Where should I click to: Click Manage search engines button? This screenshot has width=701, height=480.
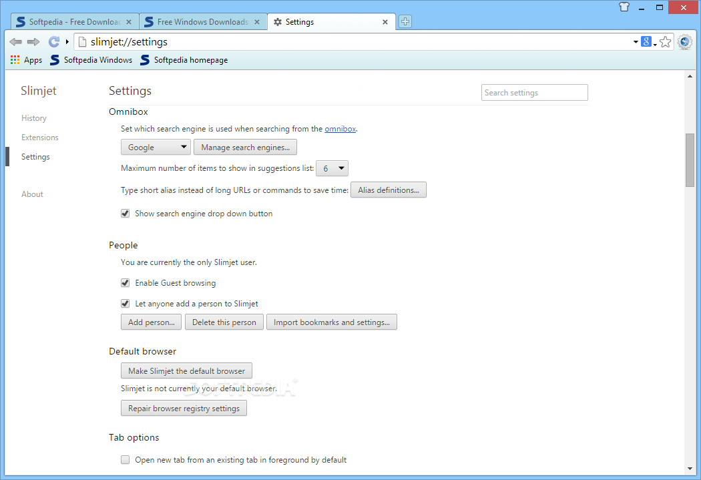point(246,147)
